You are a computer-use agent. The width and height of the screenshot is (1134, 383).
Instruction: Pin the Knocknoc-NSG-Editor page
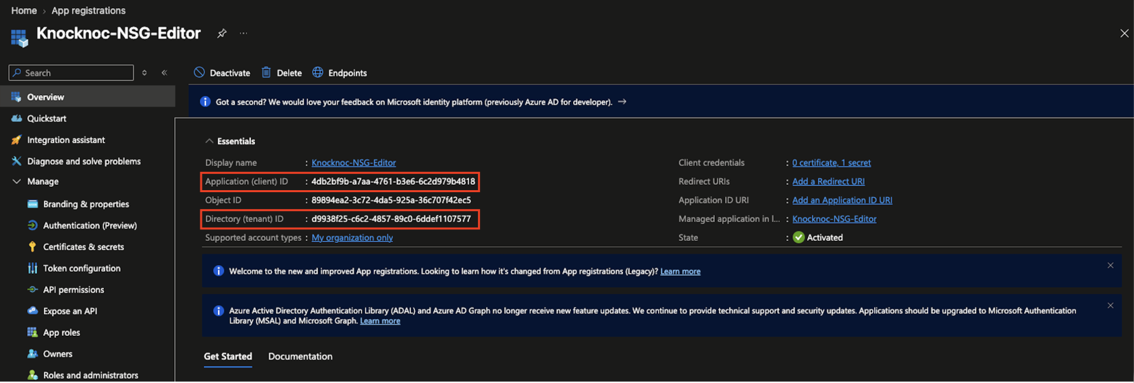click(x=221, y=33)
